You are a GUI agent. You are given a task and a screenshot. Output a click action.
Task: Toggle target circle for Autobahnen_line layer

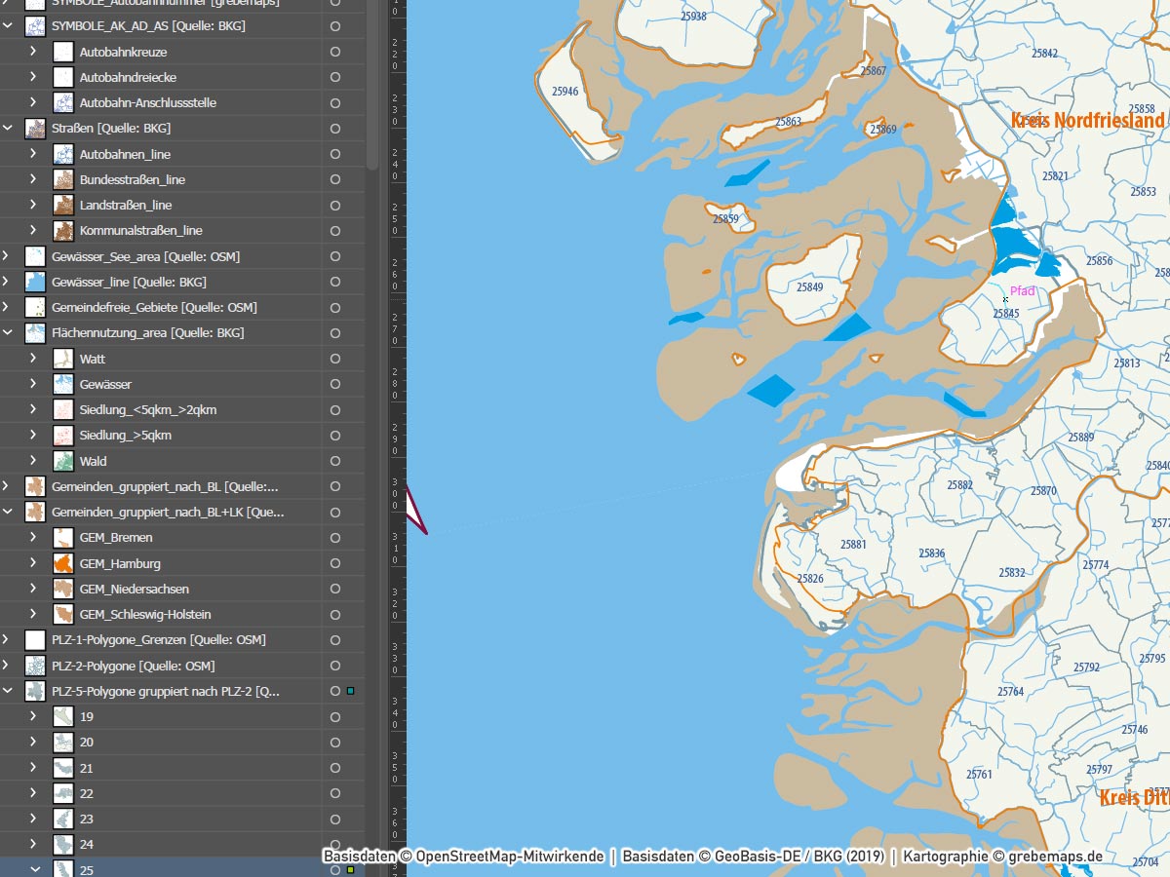(x=335, y=154)
